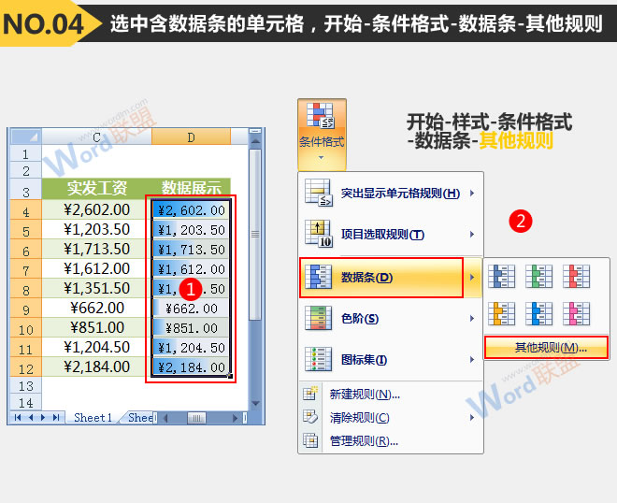617x503 pixels.
Task: Expand submenu arrow for 清除规则
Action: coord(472,418)
